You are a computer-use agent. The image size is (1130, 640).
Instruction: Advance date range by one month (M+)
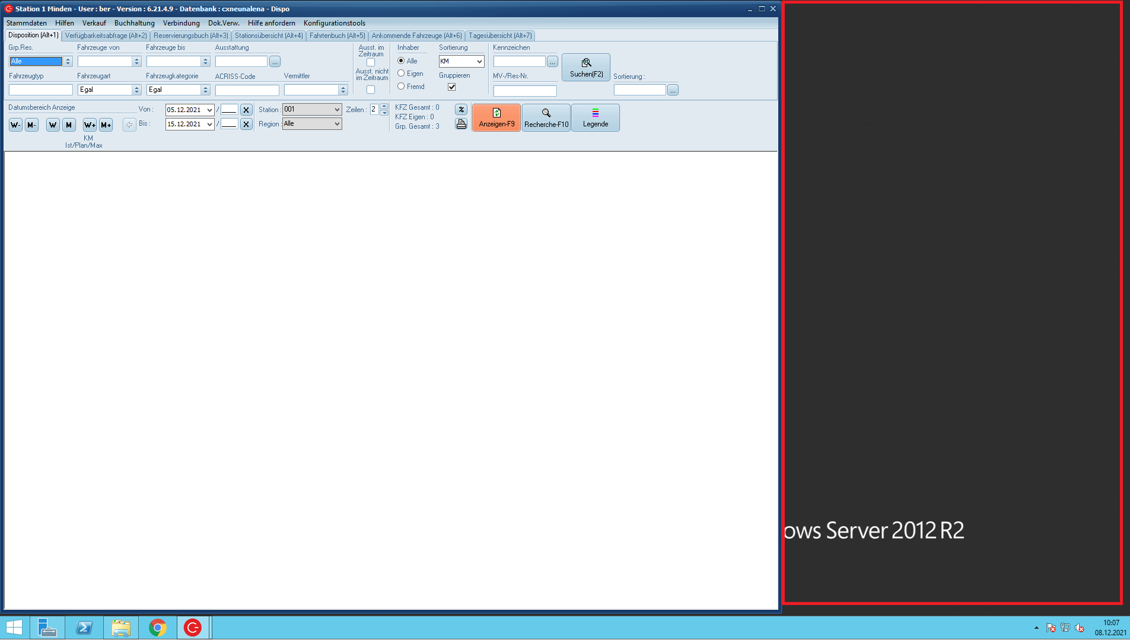pos(106,125)
